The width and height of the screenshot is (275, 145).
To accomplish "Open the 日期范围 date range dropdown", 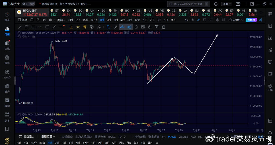I will (x=48, y=136).
